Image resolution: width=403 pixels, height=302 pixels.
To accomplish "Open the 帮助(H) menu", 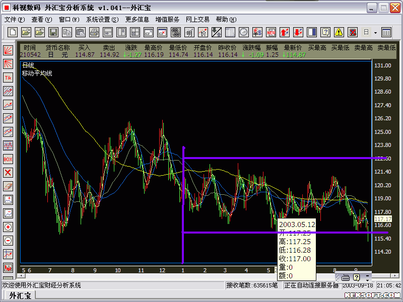I will click(226, 20).
